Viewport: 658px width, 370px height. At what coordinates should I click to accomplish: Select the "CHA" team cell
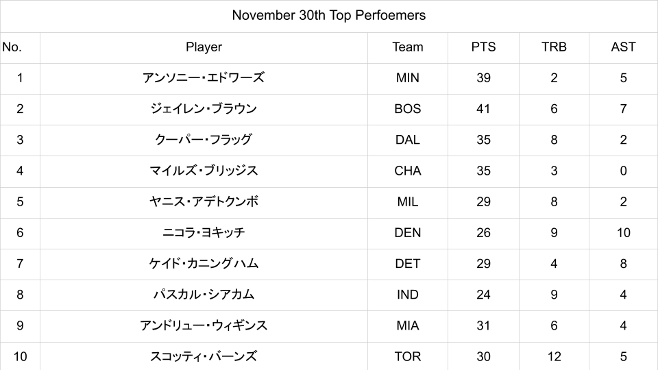click(407, 171)
